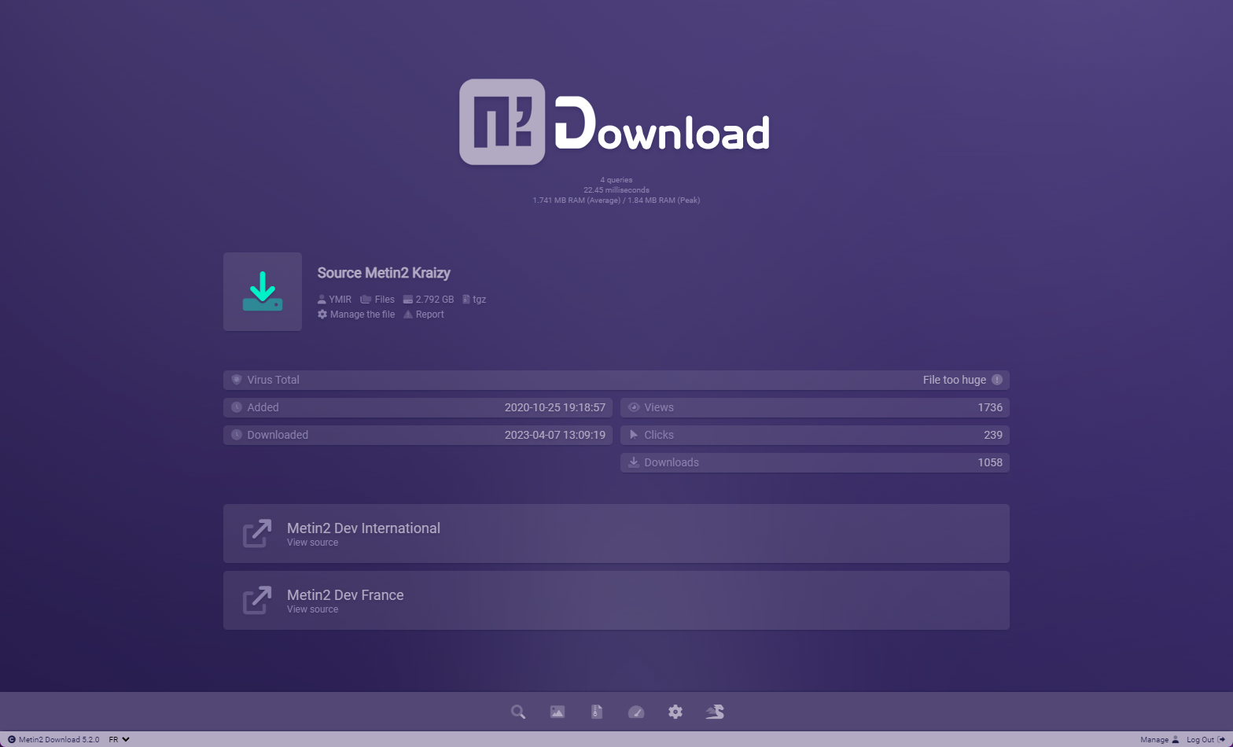The width and height of the screenshot is (1233, 747).
Task: Click the Virus Total label
Action: tap(273, 380)
